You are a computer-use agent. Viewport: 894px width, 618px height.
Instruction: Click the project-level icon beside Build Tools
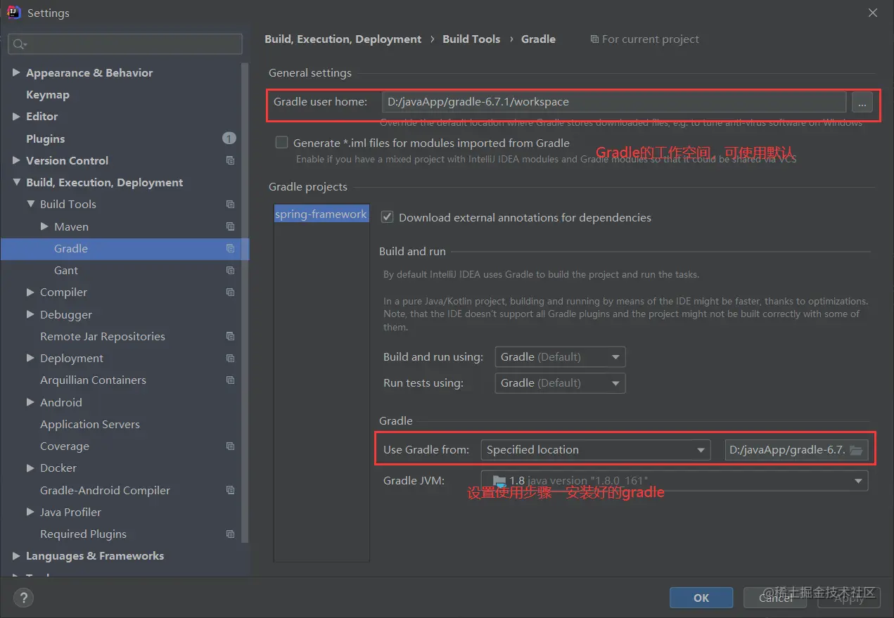click(230, 204)
